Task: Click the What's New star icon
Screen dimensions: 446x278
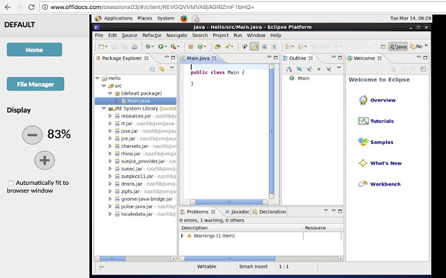Action: (x=363, y=163)
